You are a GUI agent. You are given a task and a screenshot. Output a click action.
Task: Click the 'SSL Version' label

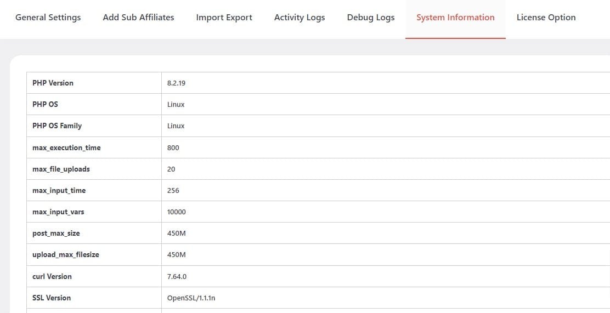pos(52,298)
